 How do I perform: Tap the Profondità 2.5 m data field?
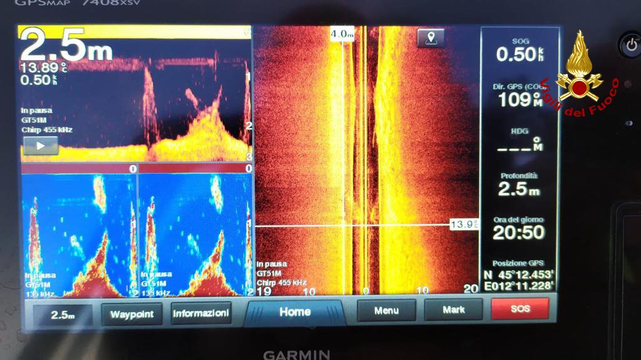tap(519, 185)
